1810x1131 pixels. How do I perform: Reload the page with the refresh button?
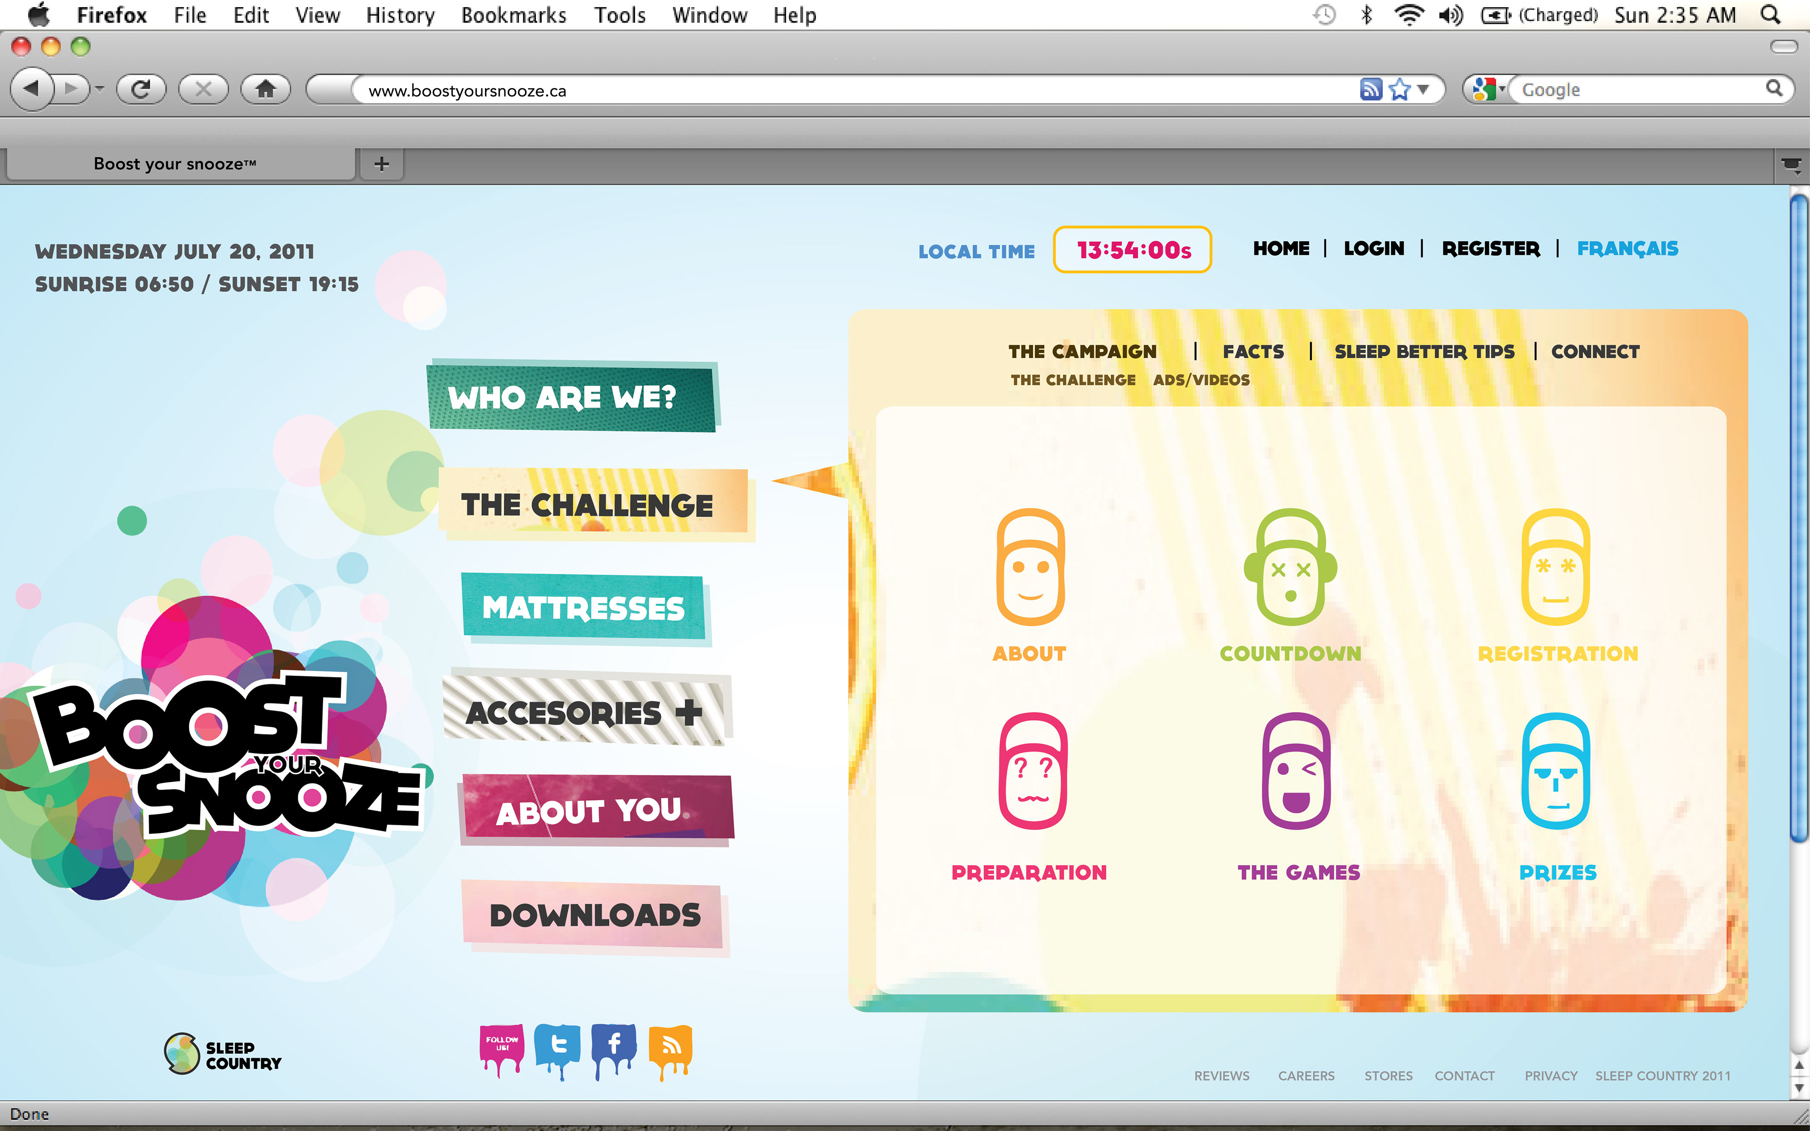(140, 89)
